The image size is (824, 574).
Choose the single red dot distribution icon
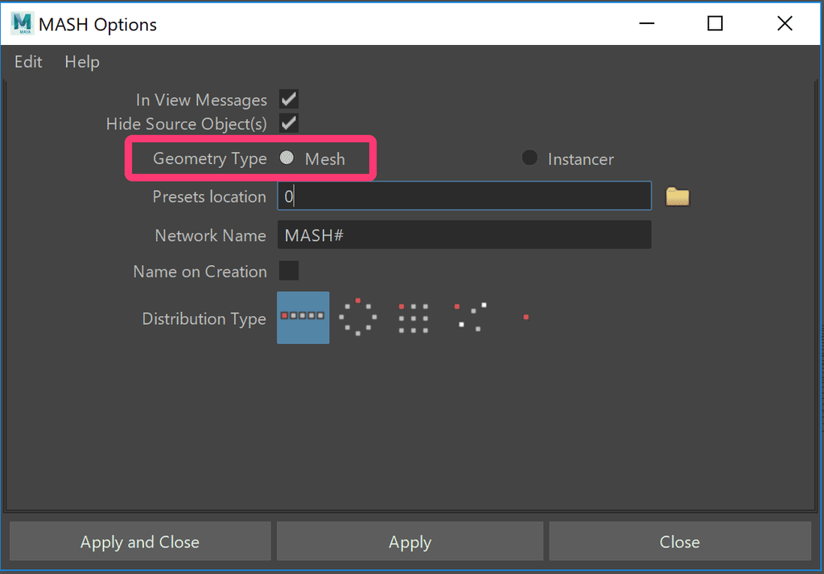tap(525, 318)
